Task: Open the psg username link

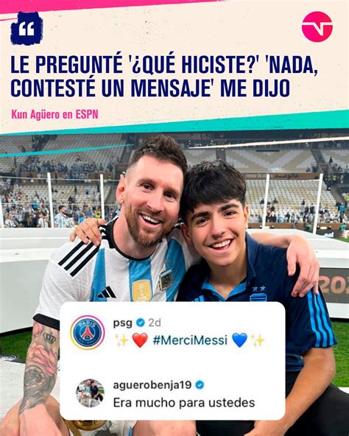Action: tap(123, 323)
